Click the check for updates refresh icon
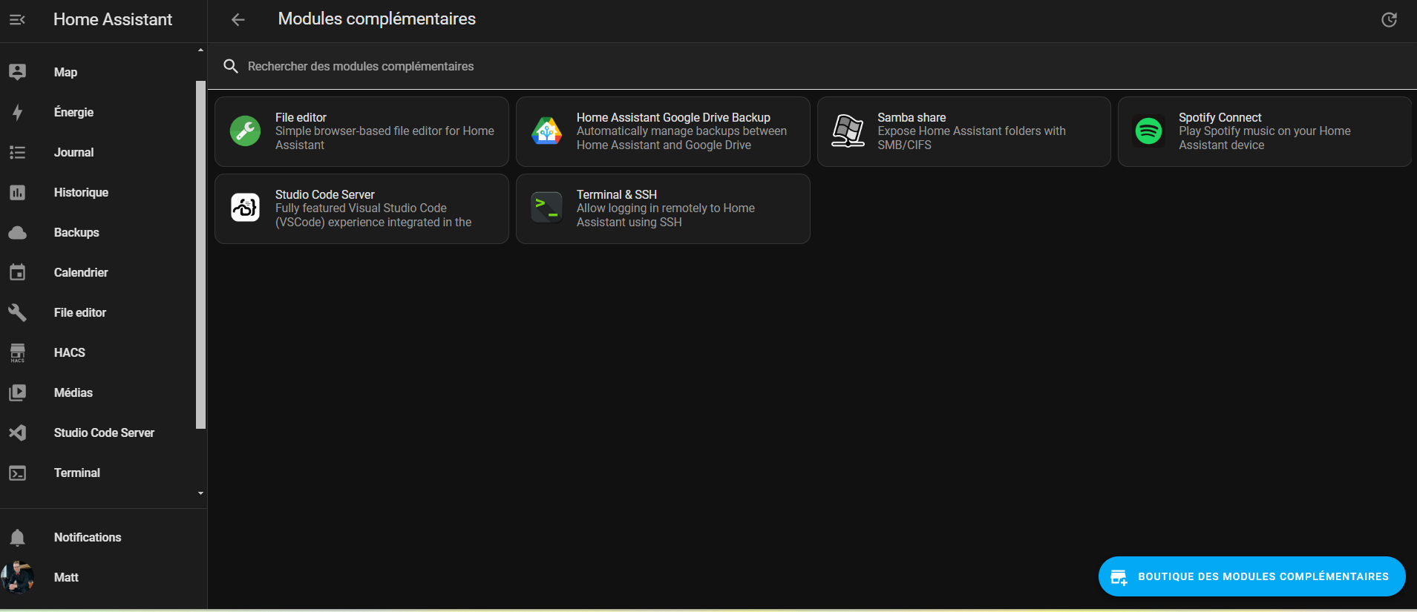Screen dimensions: 1417x612 click(1389, 20)
